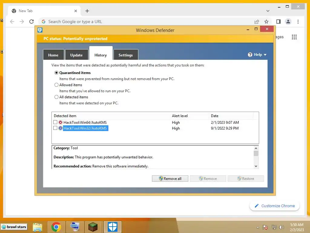Bookmark this tab with the star icon

click(x=266, y=22)
